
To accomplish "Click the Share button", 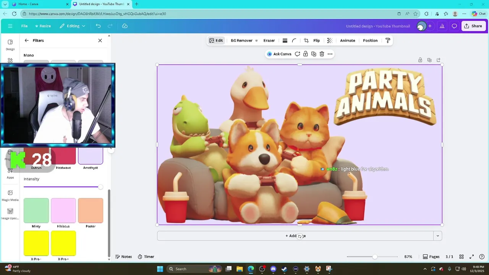I will [x=473, y=26].
